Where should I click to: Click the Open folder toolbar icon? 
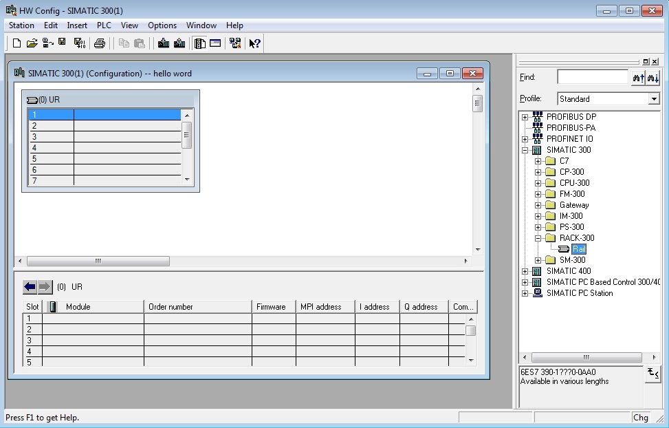point(32,43)
